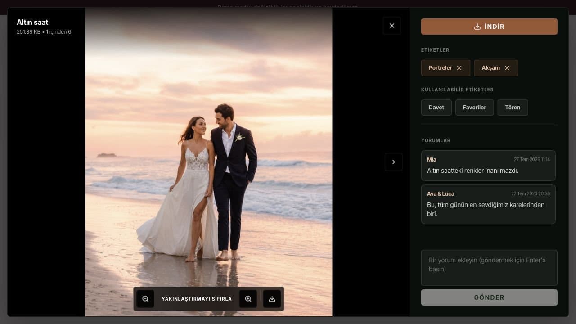Viewport: 576px width, 324px height.
Task: Click timestamp 27 Tem 2026 20:36
Action: click(x=531, y=193)
